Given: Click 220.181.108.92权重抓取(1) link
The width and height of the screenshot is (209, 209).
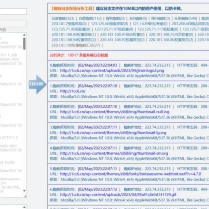Looking at the screenshot, I should (x=74, y=35).
